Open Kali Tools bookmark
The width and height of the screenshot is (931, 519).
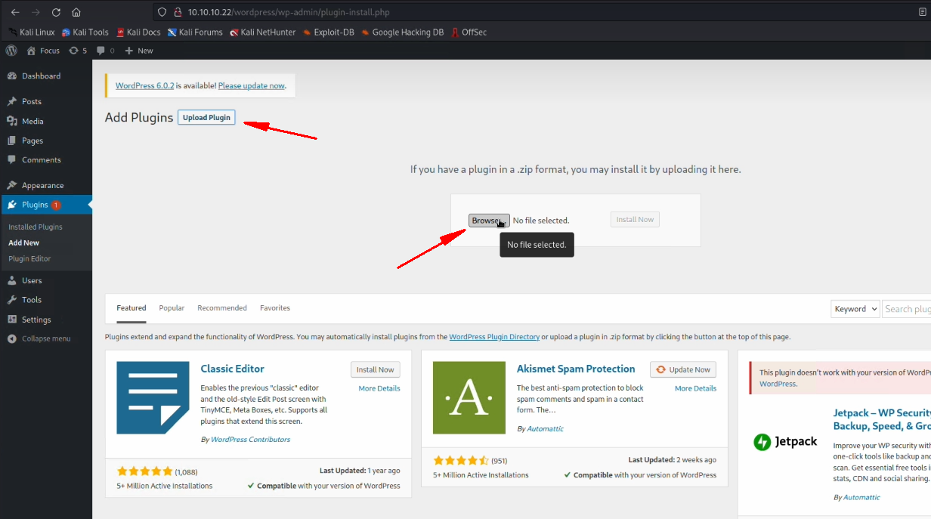pyautogui.click(x=85, y=32)
